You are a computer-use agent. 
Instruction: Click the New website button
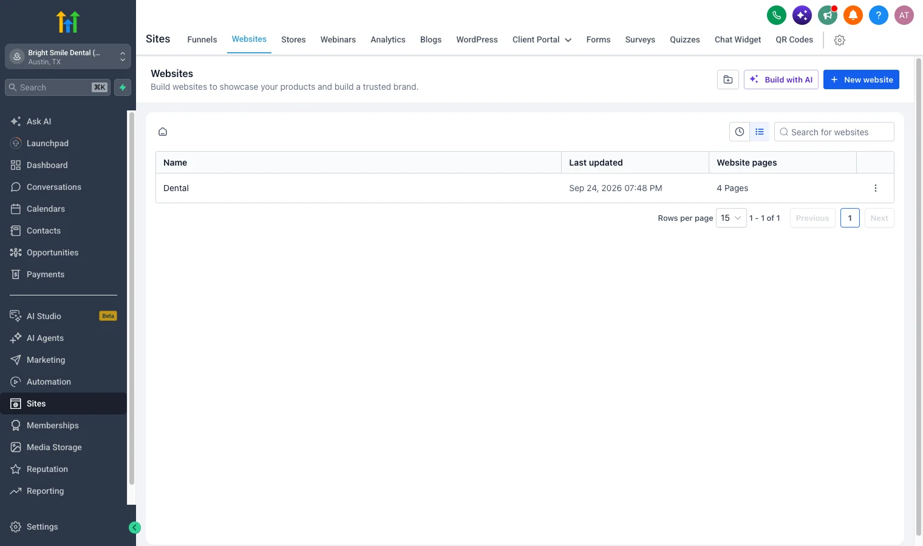(861, 79)
